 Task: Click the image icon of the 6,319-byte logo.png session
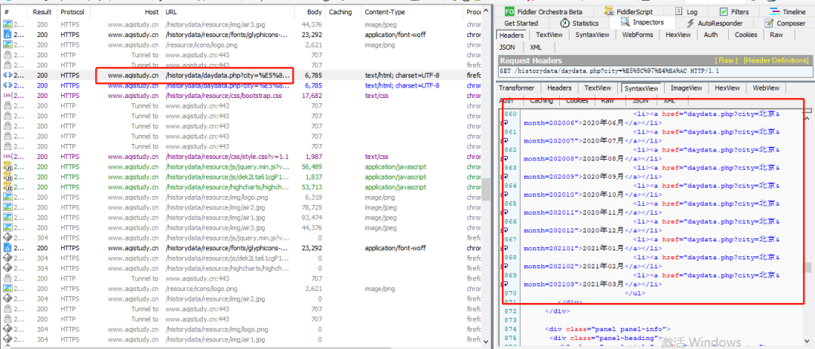[x=8, y=197]
